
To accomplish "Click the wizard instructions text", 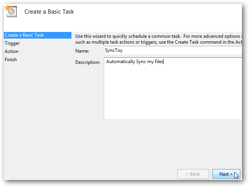I will tap(158, 39).
